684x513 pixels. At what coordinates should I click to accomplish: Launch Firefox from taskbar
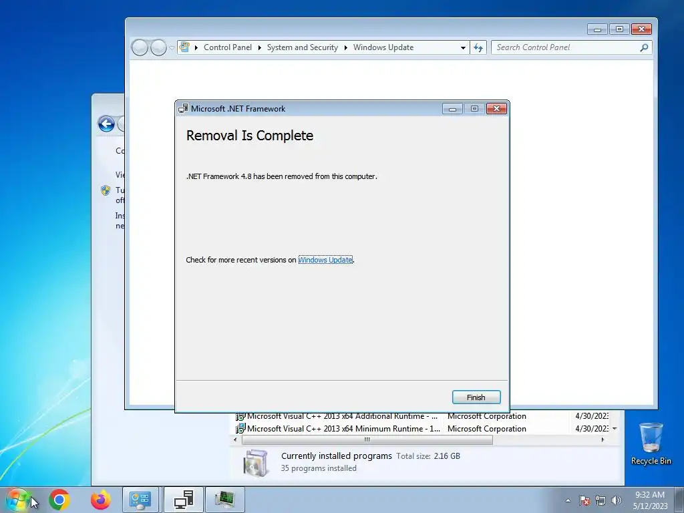pos(101,500)
